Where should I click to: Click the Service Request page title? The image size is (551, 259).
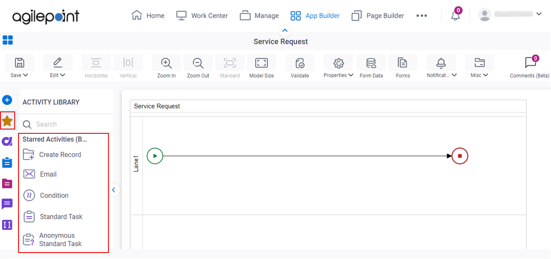click(x=281, y=42)
